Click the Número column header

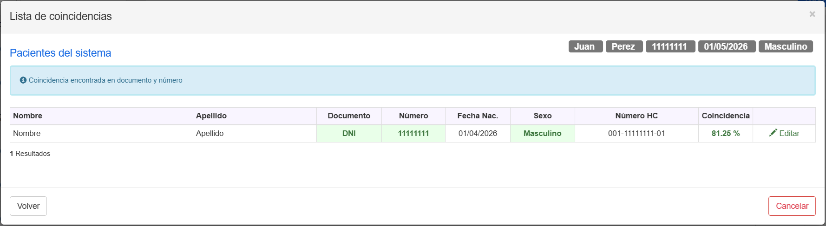pos(413,116)
